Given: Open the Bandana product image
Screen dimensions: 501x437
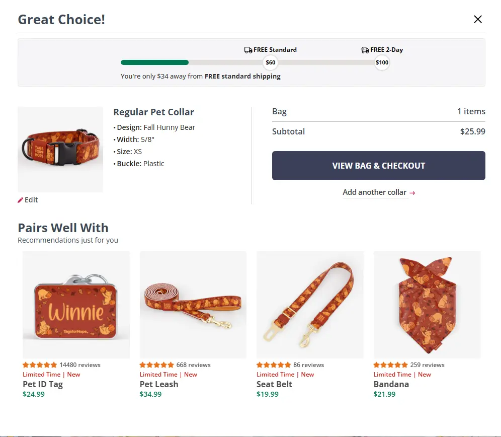Looking at the screenshot, I should click(427, 305).
